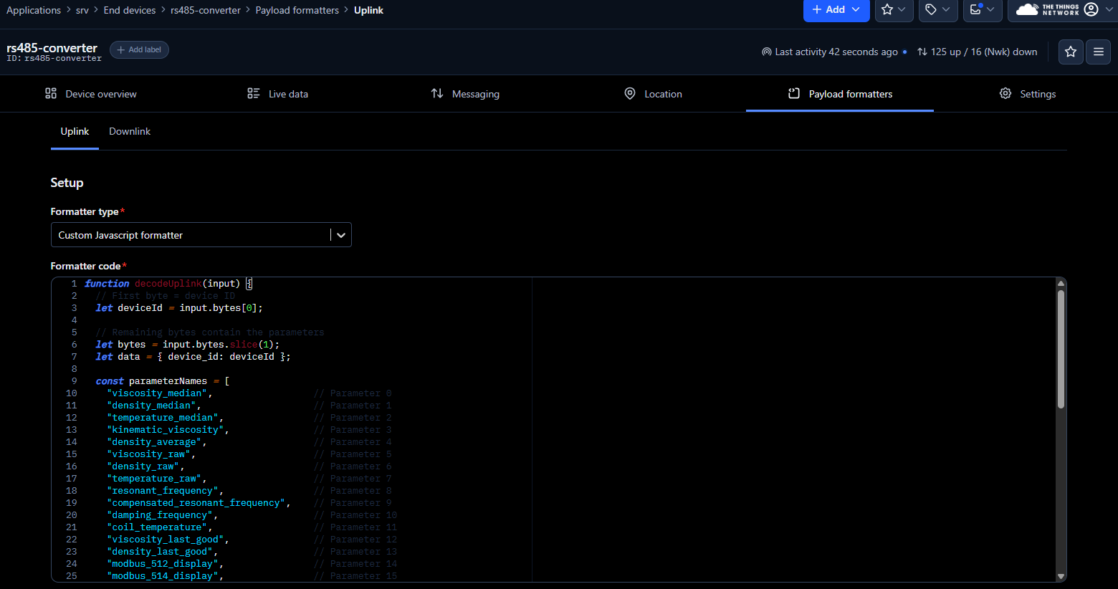
Task: Open the hamburger menu for the device
Action: click(1098, 52)
